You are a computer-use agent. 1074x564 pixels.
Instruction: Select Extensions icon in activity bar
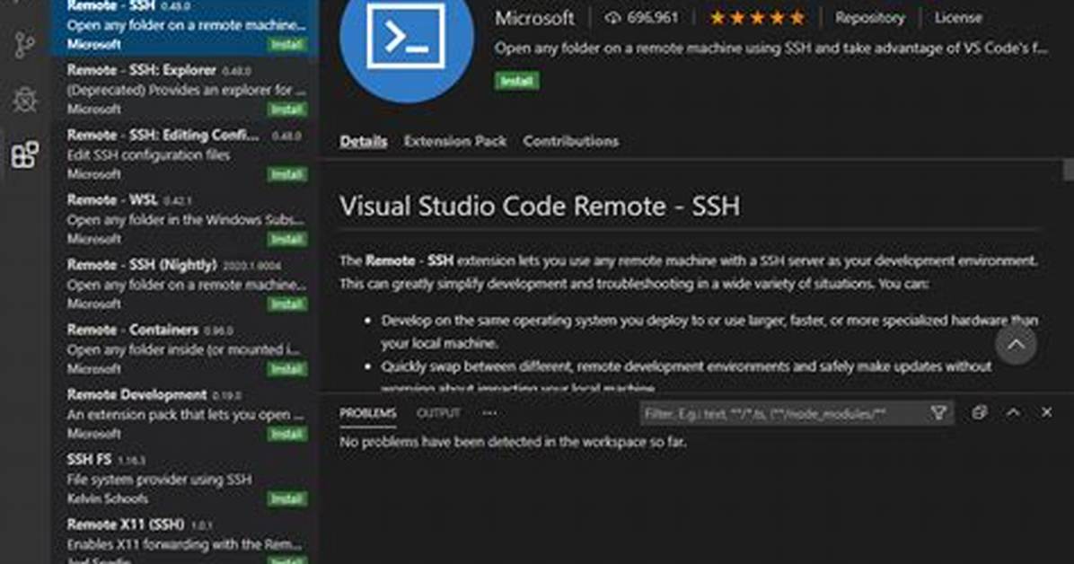[24, 154]
